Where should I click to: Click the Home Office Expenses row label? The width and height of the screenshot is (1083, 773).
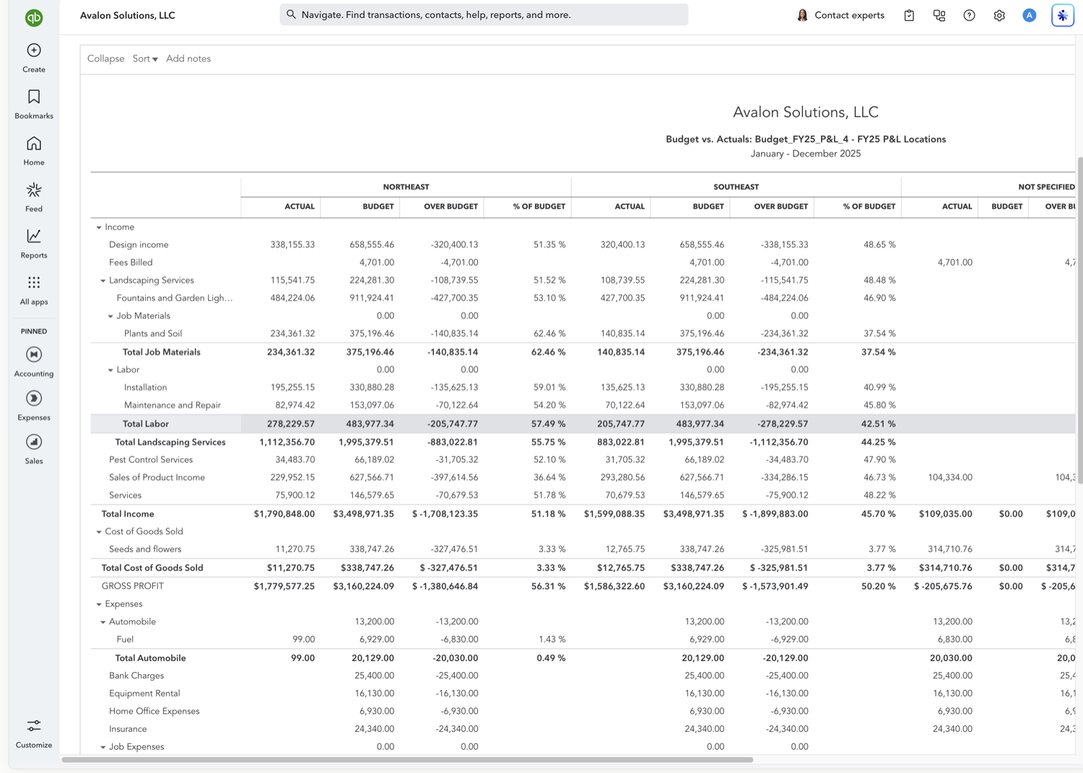[x=154, y=712]
